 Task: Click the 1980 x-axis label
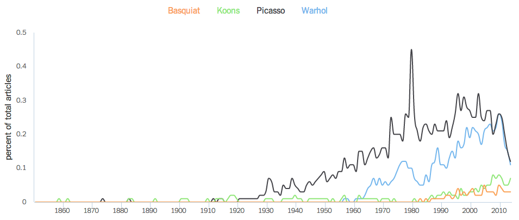tap(412, 211)
